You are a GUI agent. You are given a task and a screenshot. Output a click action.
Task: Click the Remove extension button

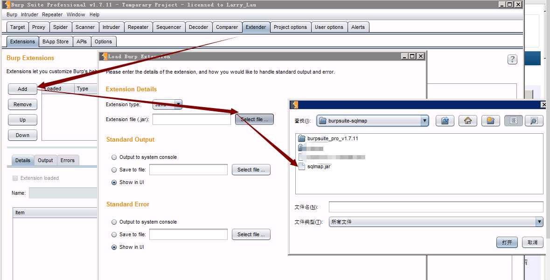22,104
